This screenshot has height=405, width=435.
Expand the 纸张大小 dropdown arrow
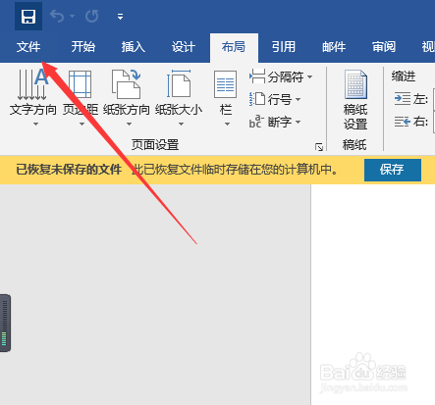[x=181, y=124]
